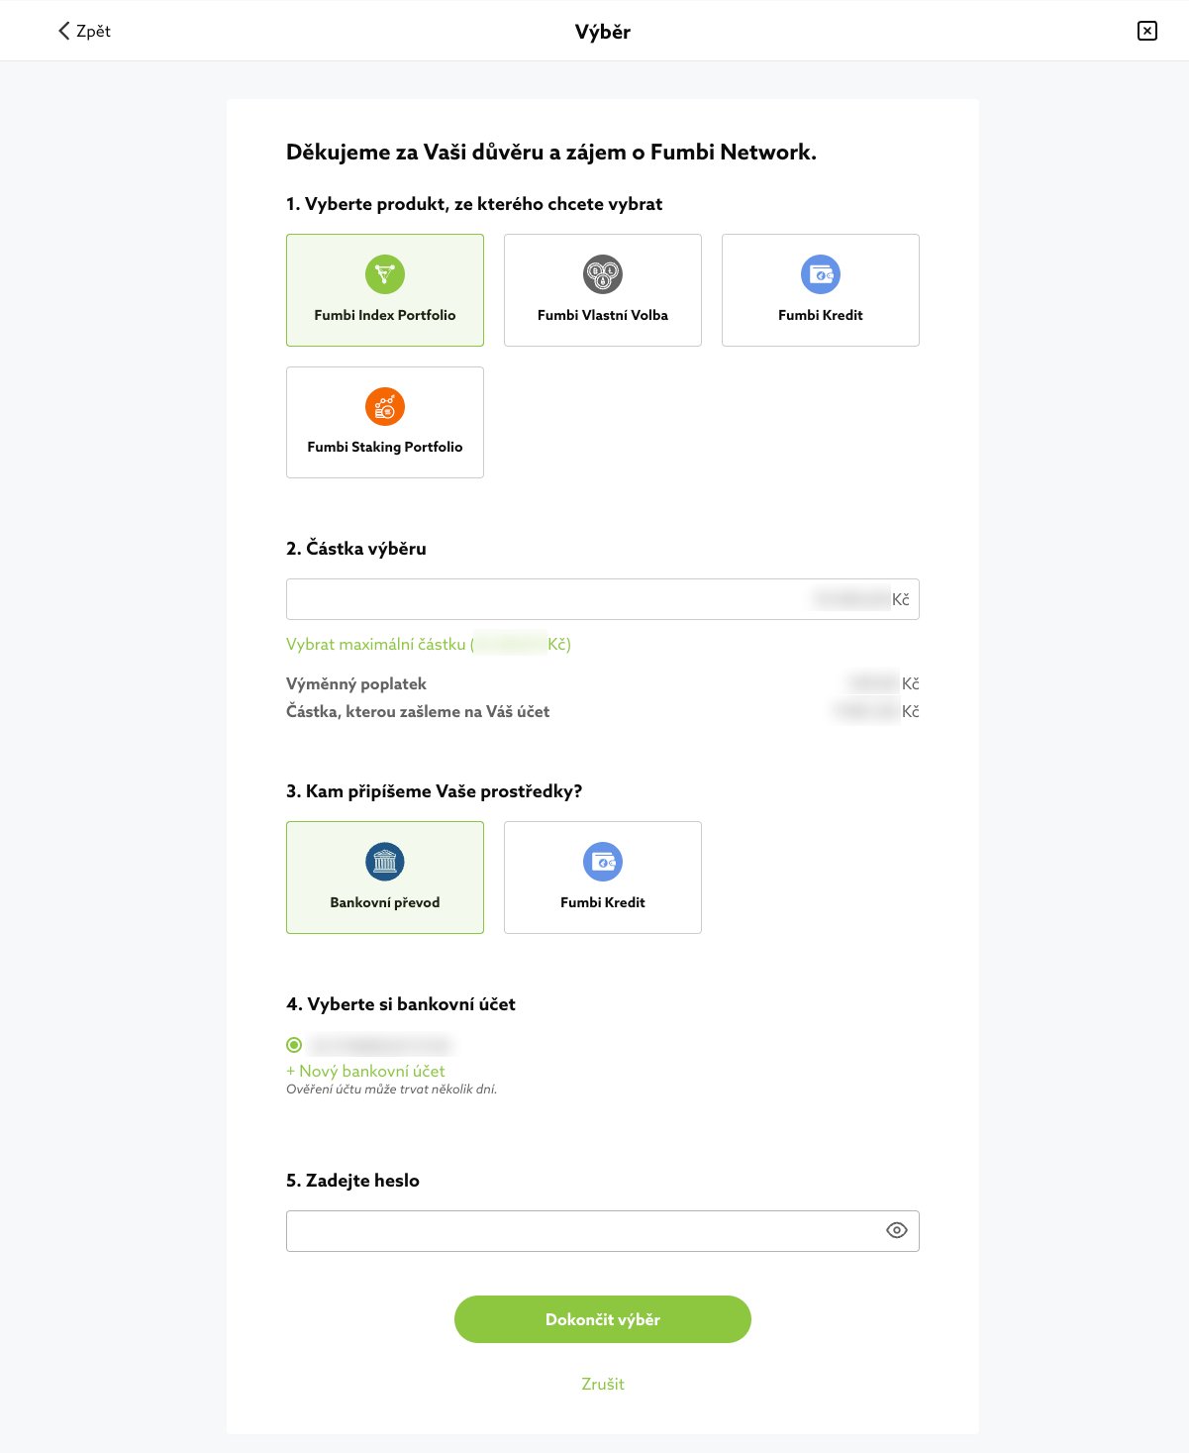Click the blue Fumbi Kredit wallet icon in the product list
The height and width of the screenshot is (1453, 1189).
pos(821,274)
